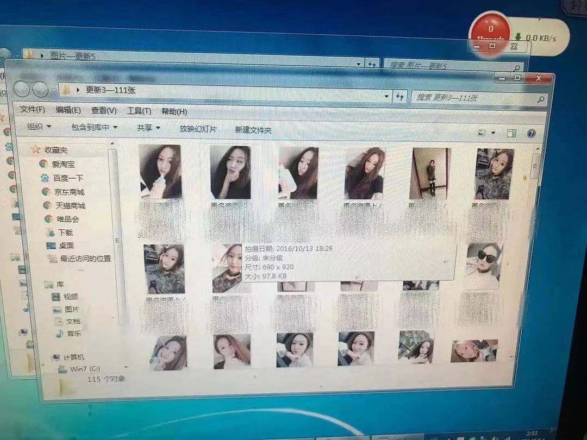
Task: Start 放映幻灯片 slideshow
Action: (x=198, y=129)
